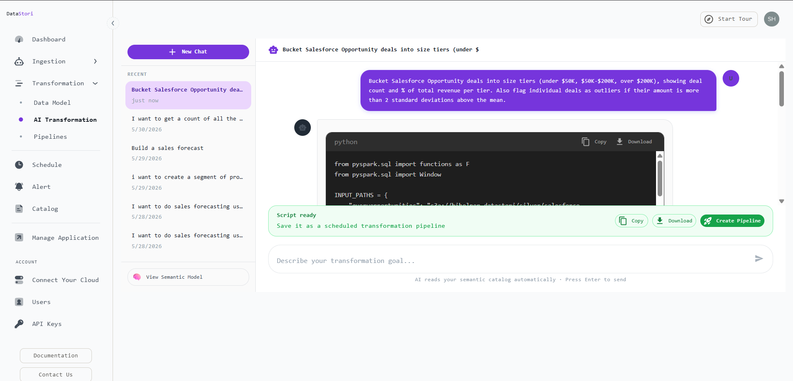Open the Alert section
The image size is (793, 381).
tap(41, 187)
